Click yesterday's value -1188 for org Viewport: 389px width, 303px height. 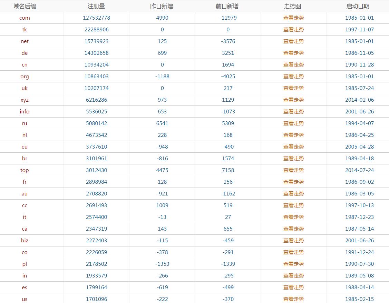162,76
